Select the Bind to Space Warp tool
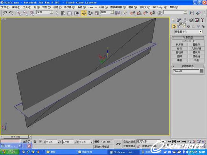This screenshot has height=155, width=207. 32,13
